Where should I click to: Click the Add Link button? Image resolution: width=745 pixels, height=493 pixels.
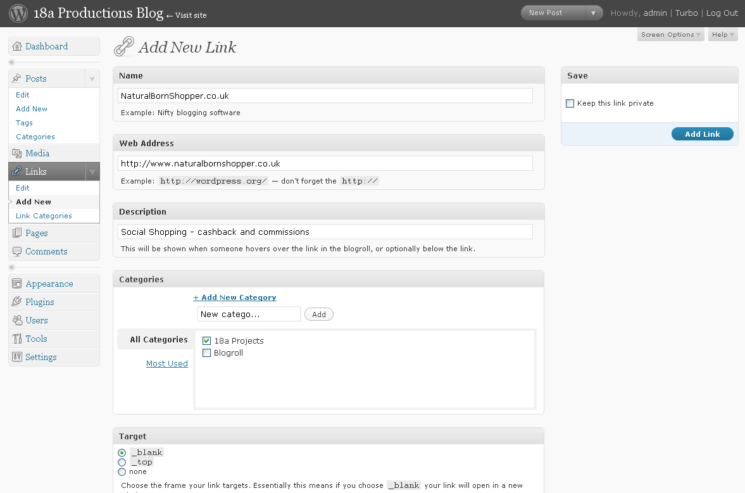tap(702, 134)
